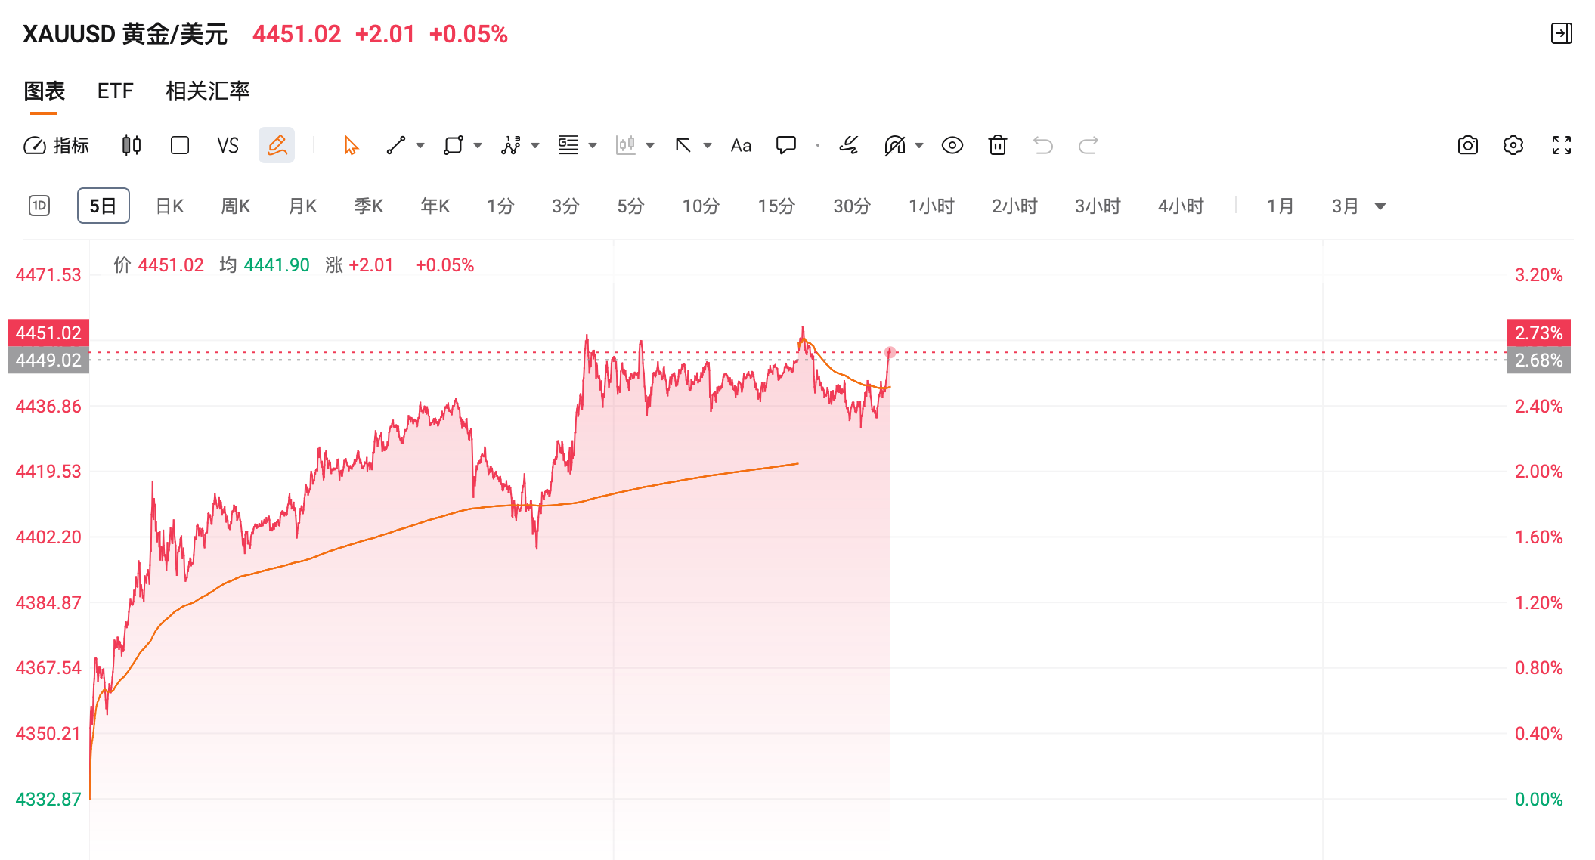This screenshot has width=1595, height=860.
Task: Select the cursor/pointer drawing tool
Action: 348,145
